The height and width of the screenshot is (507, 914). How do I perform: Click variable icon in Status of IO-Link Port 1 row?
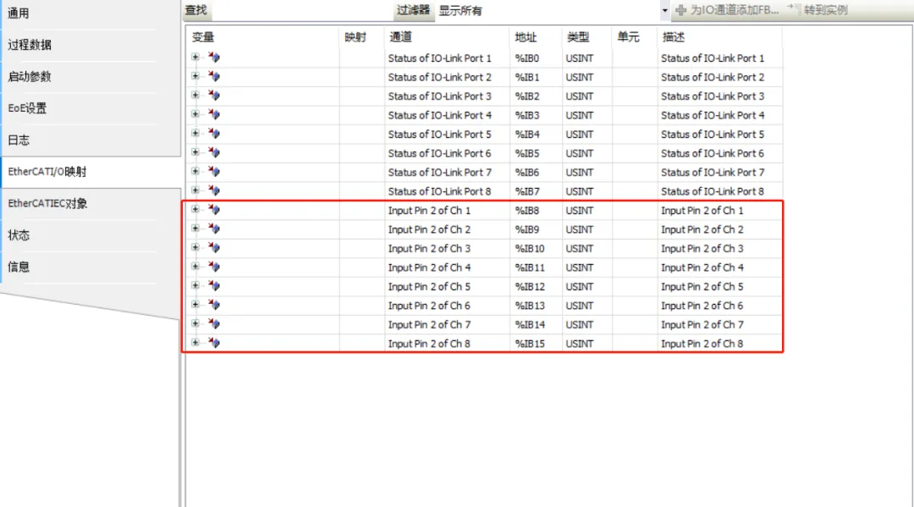pos(214,58)
